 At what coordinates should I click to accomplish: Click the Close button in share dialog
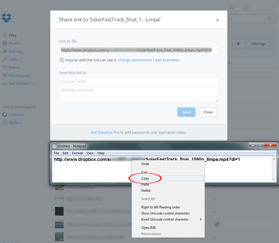(208, 112)
